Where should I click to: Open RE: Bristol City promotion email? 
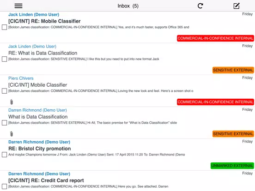40,149
